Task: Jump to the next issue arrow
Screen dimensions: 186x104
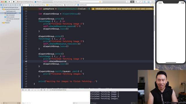Action: click(x=154, y=5)
